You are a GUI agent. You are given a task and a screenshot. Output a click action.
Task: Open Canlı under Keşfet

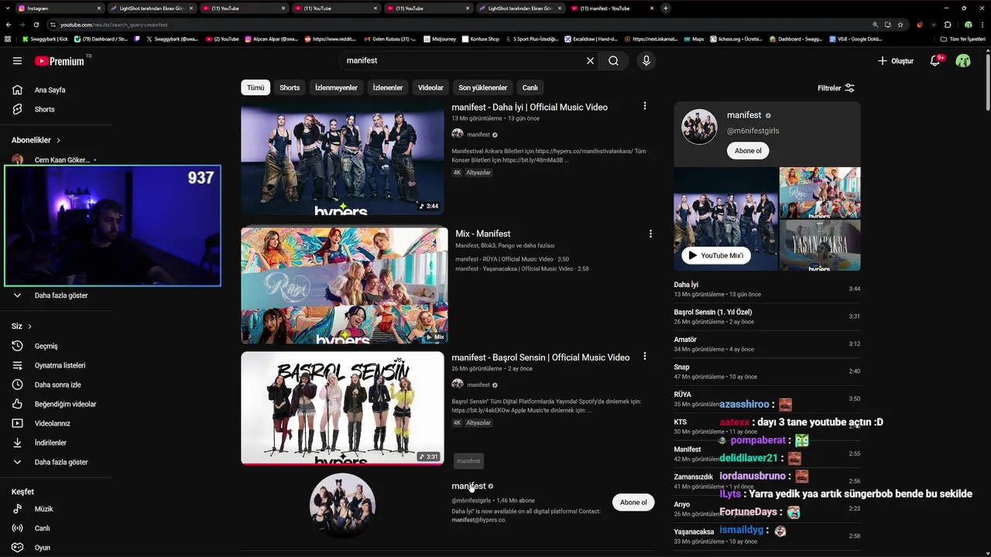click(x=42, y=528)
